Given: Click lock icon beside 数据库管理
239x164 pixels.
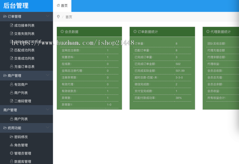Looking at the screenshot, I should [12, 161].
